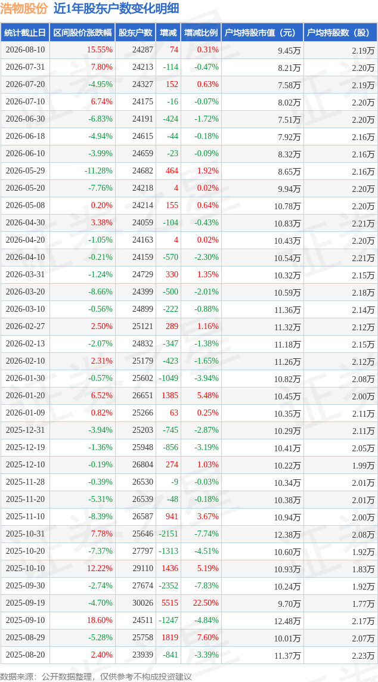The height and width of the screenshot is (682, 378).
Task: Click the 户均持股数（股） header
Action: [x=340, y=32]
